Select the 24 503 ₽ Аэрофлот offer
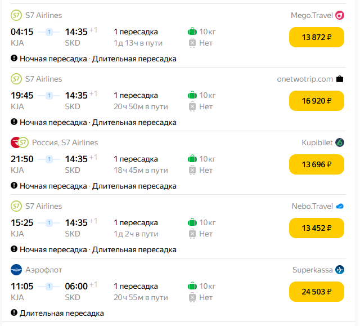Image resolution: width=360 pixels, height=326 pixels. (316, 292)
